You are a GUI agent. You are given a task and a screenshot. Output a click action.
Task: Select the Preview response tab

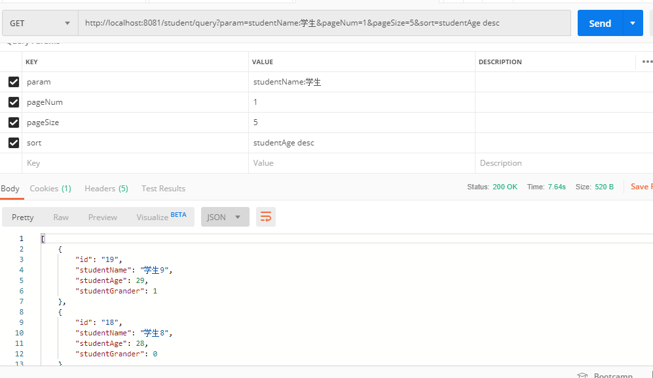[102, 216]
